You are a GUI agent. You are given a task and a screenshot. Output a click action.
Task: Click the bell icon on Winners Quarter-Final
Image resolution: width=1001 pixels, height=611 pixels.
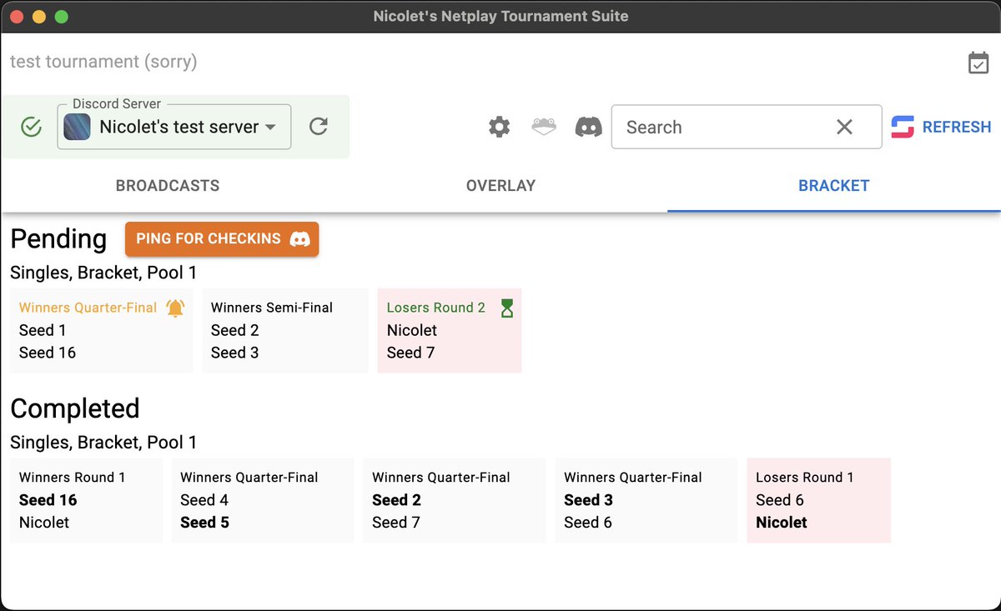tap(175, 308)
